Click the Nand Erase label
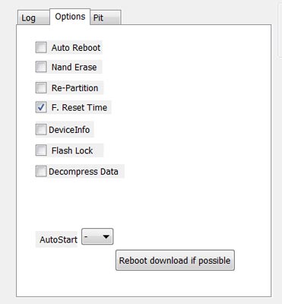Viewport: 282px width, 304px height. pos(74,67)
